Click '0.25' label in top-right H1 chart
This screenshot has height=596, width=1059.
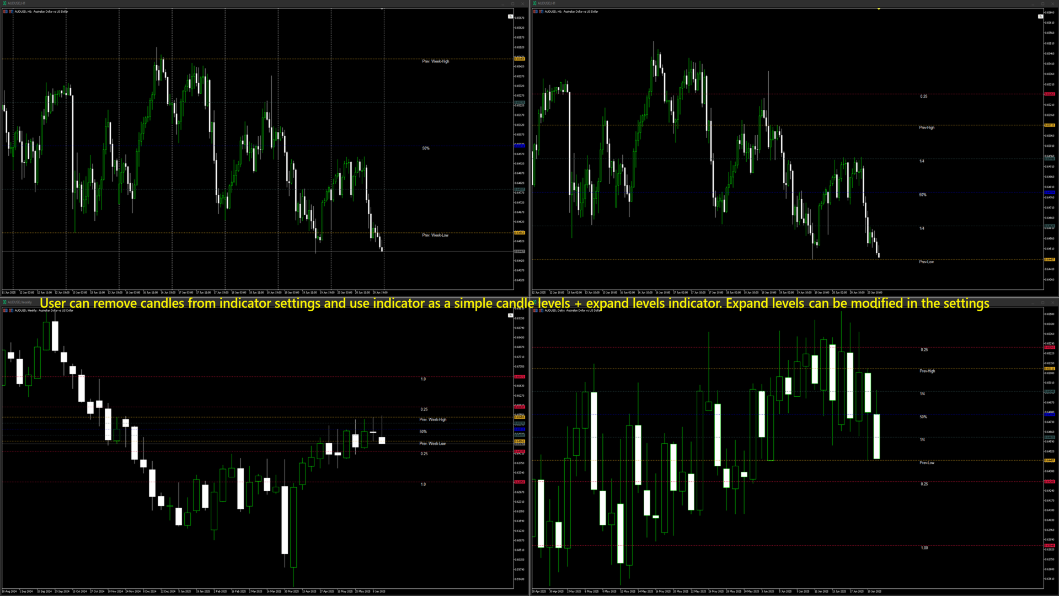pos(923,96)
